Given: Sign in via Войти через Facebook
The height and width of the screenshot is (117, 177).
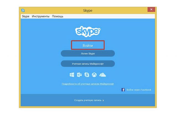Looking at the screenshot, I should tap(139, 90).
